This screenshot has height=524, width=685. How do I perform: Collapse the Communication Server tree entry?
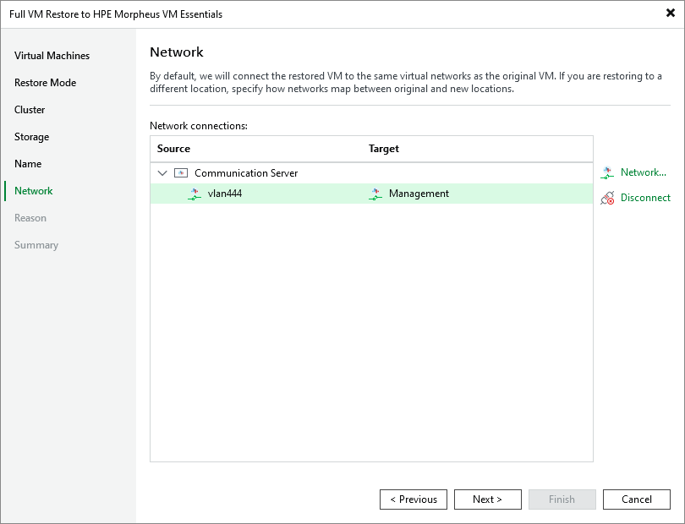162,172
